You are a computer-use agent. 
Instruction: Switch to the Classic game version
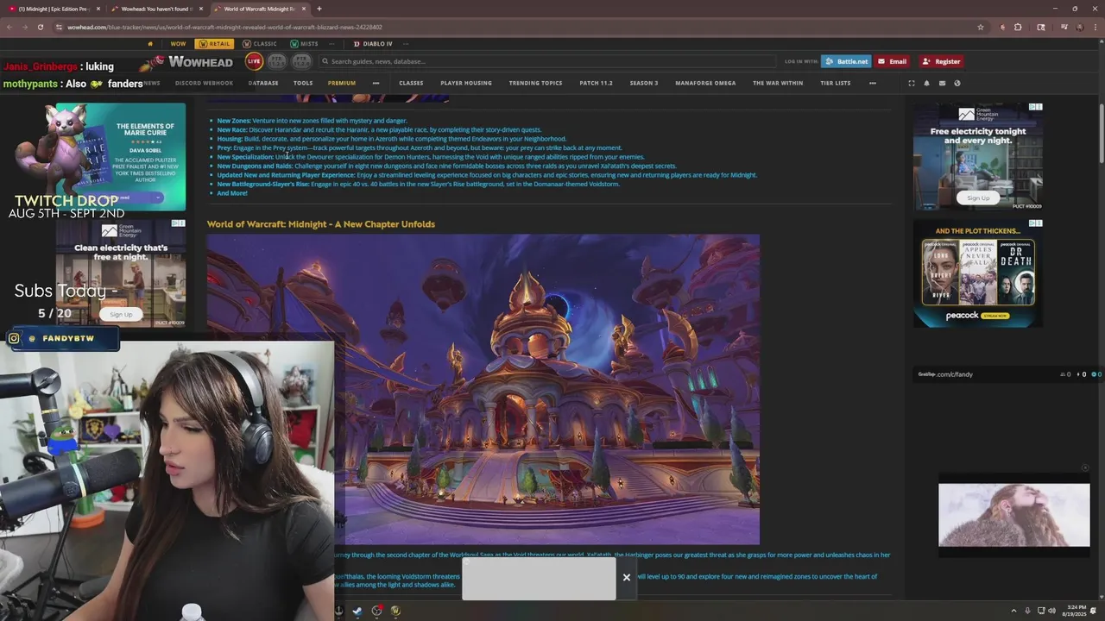pos(260,44)
